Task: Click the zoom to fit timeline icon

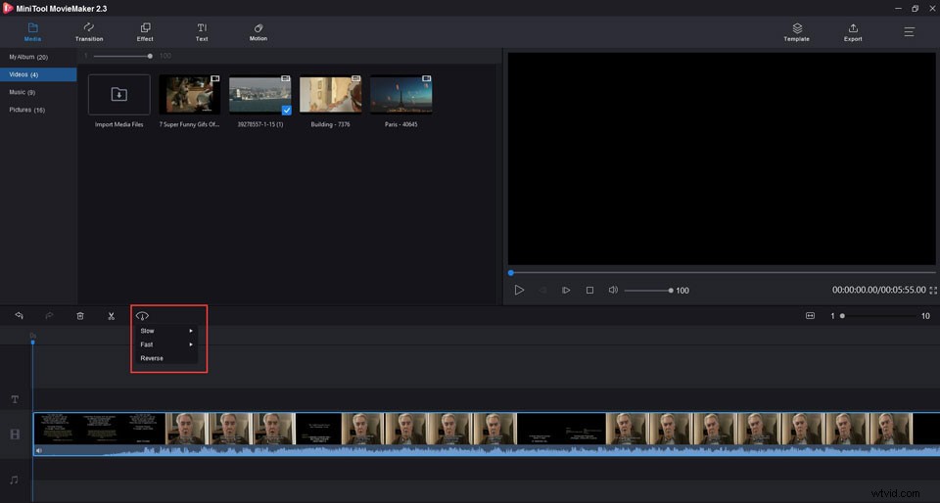Action: (x=811, y=315)
